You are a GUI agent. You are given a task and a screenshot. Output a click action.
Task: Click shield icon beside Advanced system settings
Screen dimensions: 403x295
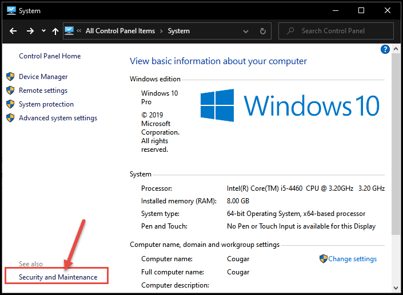pos(10,118)
